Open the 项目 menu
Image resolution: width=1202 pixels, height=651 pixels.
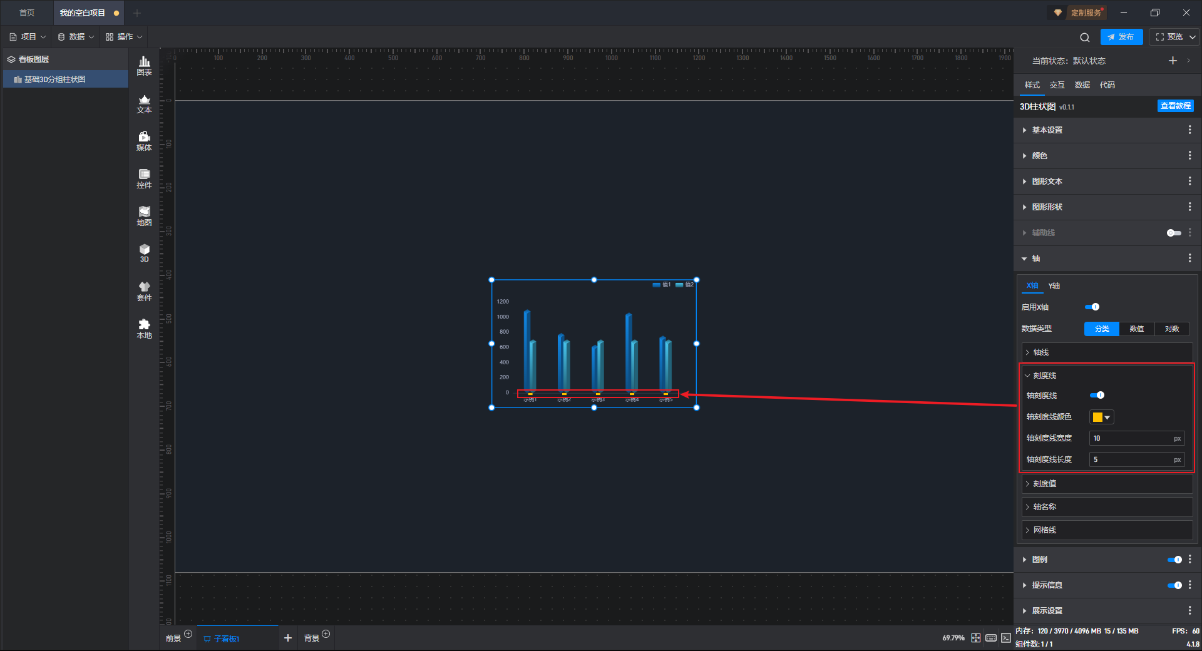pyautogui.click(x=28, y=37)
